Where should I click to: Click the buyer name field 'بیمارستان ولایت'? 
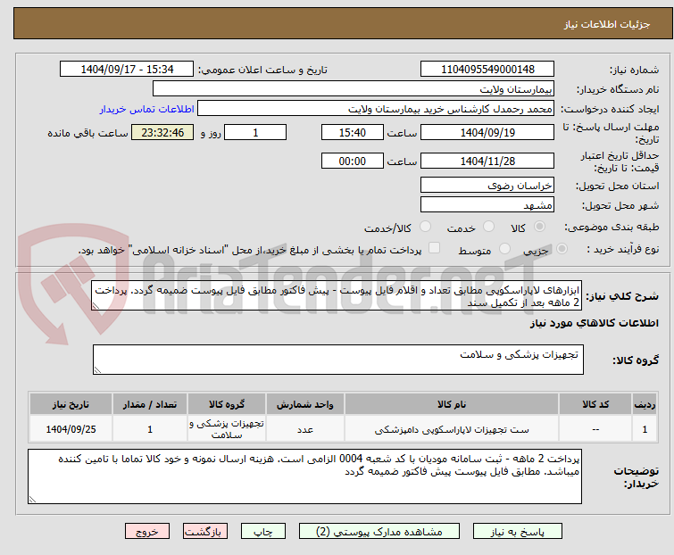click(x=354, y=89)
